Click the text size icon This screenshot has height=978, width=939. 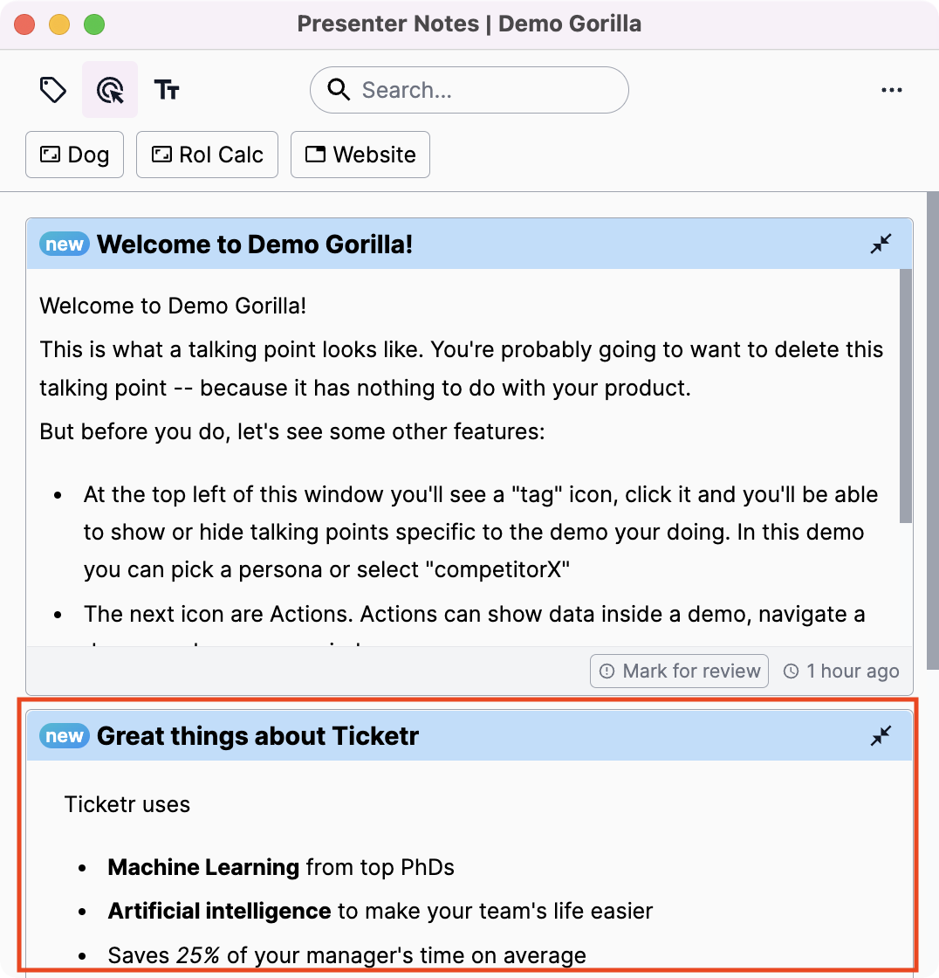point(167,90)
